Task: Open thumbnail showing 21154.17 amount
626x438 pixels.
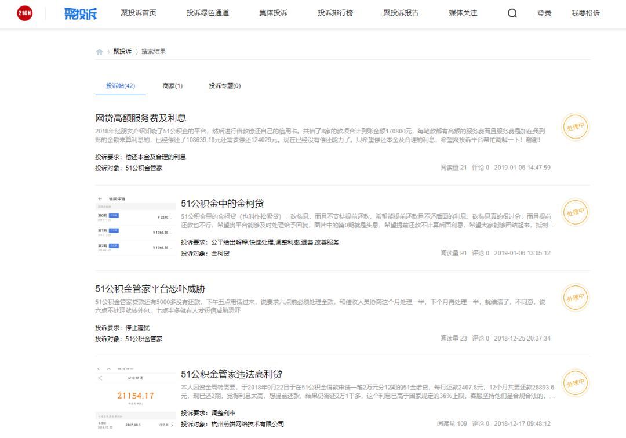Action: (136, 398)
